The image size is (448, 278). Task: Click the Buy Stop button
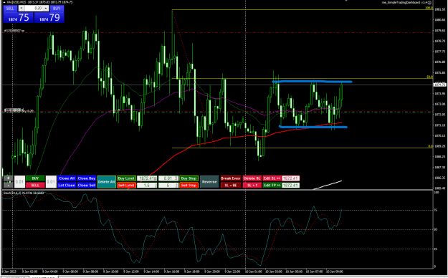pyautogui.click(x=189, y=178)
